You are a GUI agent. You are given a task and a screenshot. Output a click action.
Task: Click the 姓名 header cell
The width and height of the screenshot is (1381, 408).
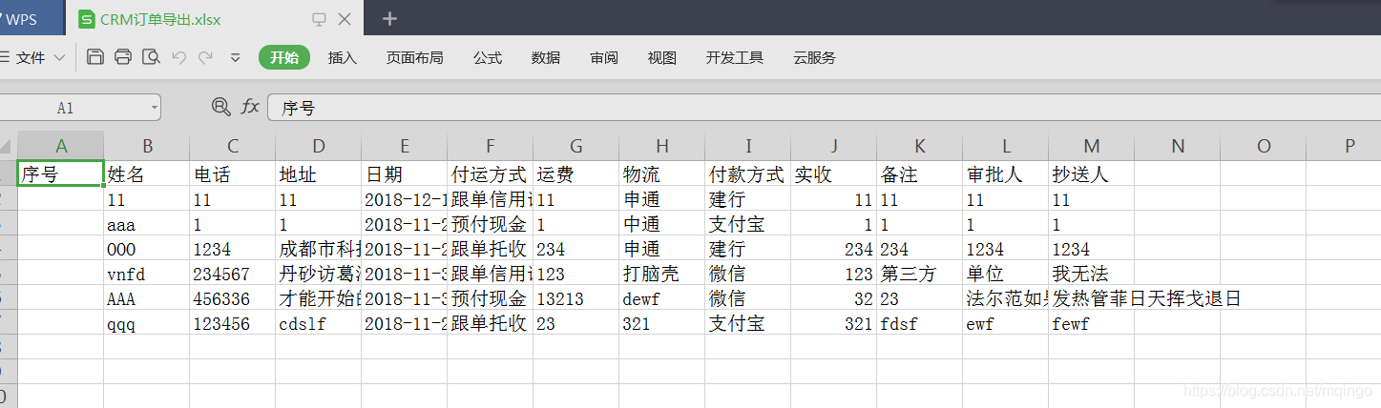tap(147, 175)
